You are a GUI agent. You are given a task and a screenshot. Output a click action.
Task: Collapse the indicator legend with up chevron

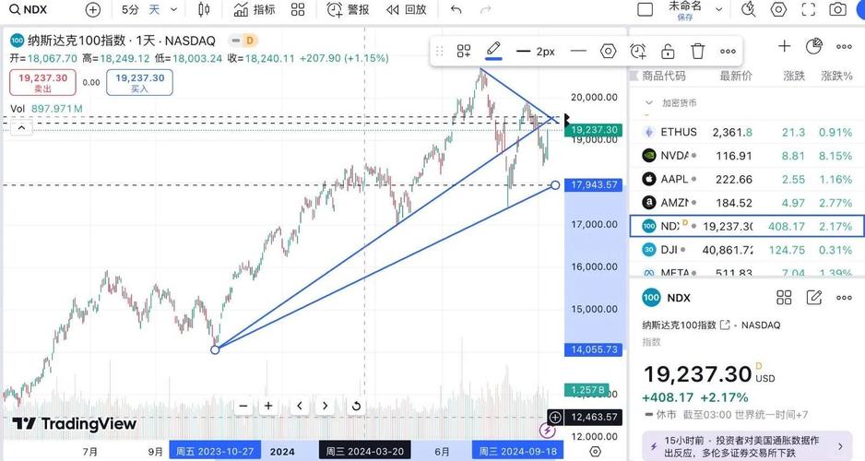21,128
